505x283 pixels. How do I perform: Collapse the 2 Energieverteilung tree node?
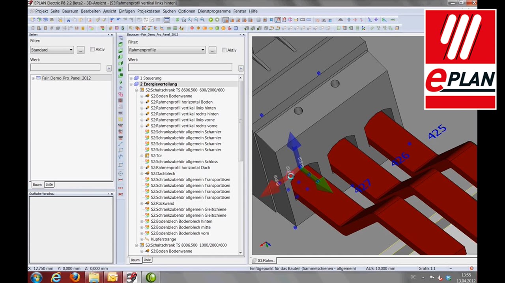[x=131, y=84]
